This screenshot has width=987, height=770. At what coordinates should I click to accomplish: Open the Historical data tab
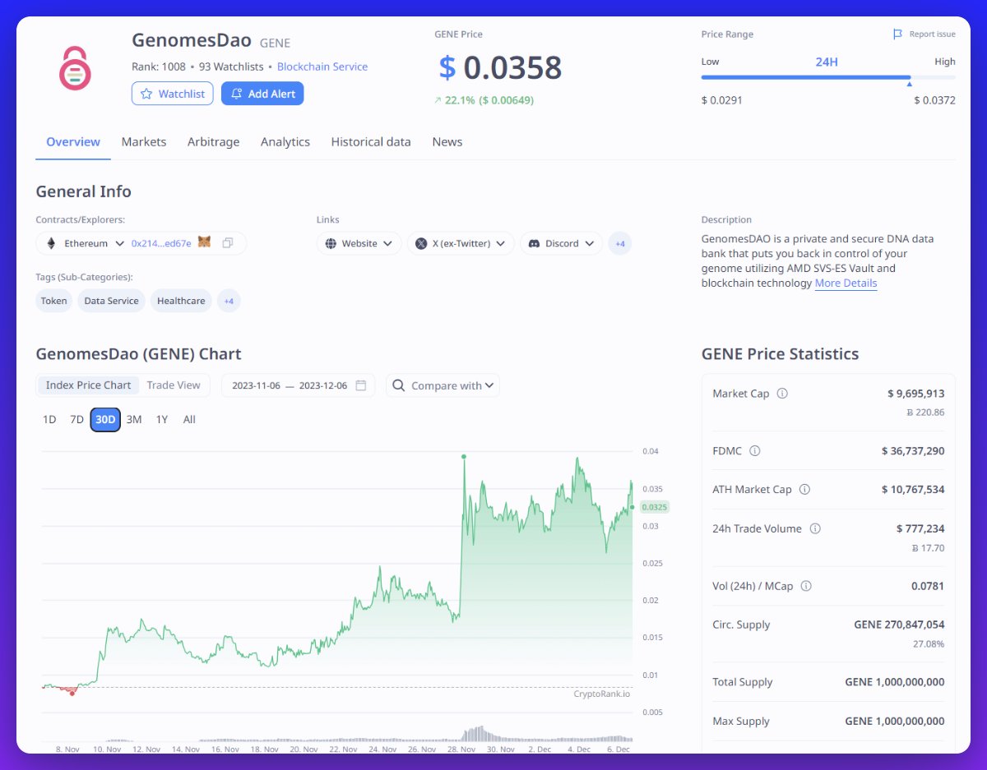(x=371, y=142)
